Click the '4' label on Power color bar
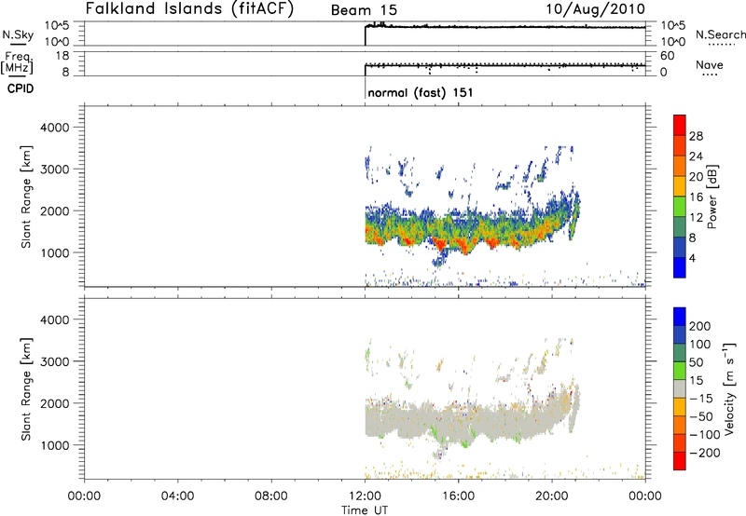Viewport: 746px width, 516px height. [x=692, y=258]
